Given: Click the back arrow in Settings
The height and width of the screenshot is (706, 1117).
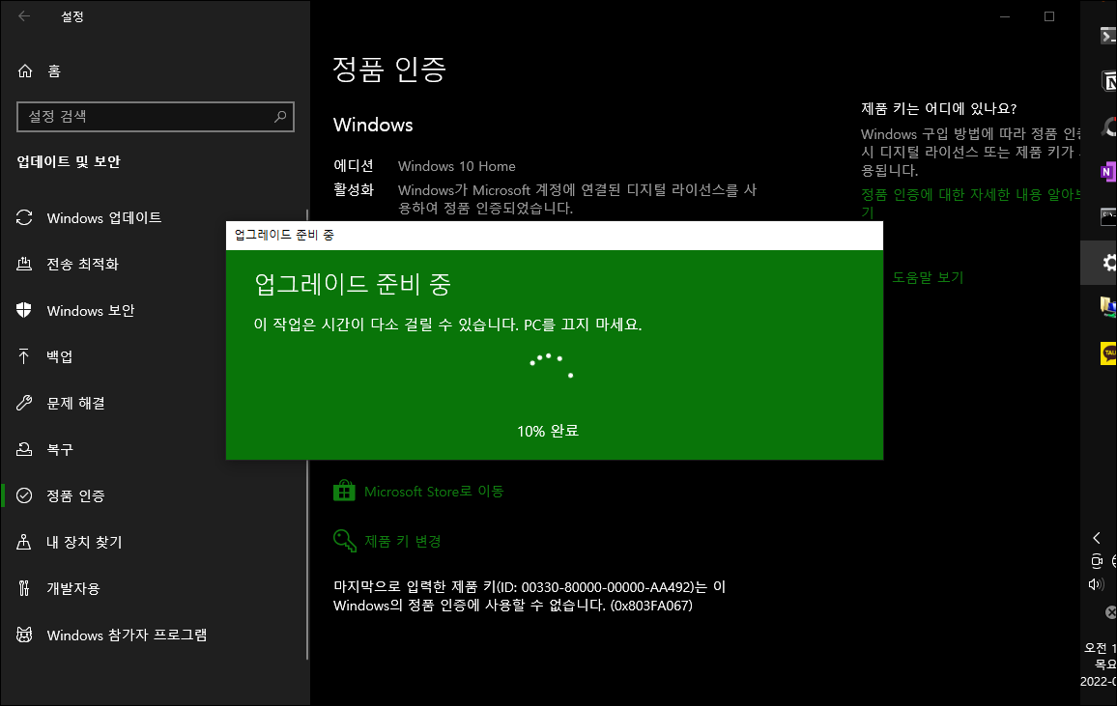Looking at the screenshot, I should [x=23, y=16].
